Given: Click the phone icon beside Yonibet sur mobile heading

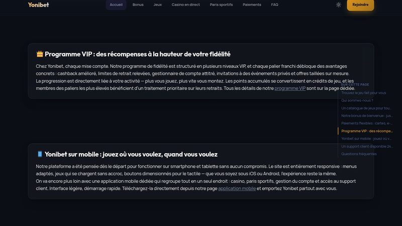Looking at the screenshot, I should (40, 154).
